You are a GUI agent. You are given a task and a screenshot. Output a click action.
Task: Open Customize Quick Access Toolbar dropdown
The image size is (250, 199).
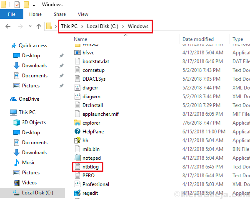coord(34,5)
